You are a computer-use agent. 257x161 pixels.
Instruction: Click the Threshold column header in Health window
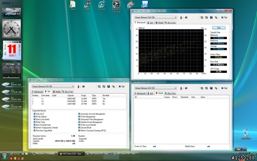pyautogui.click(x=184, y=97)
